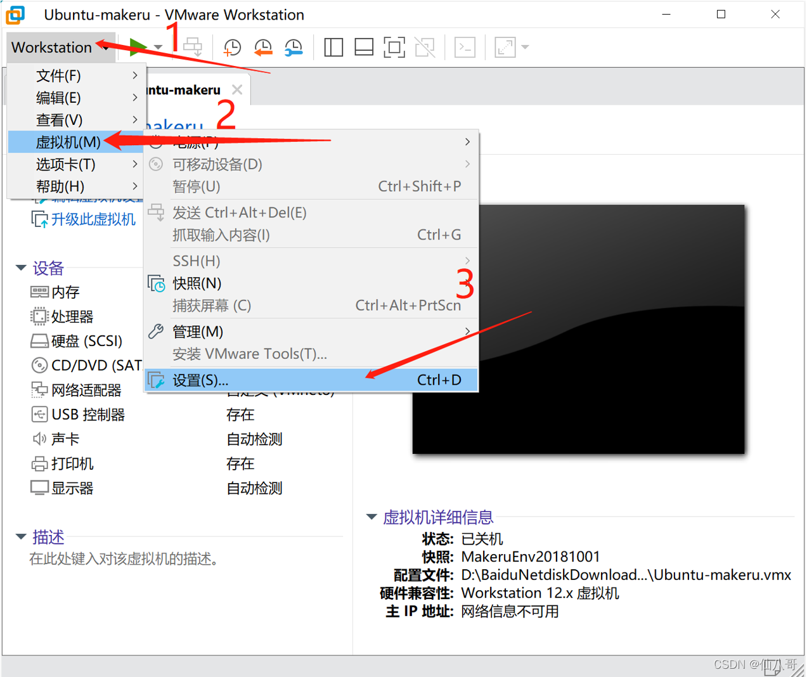Viewport: 807px width, 677px height.
Task: Choose 发送 Ctrl+Alt+Del(E) menu entry
Action: coord(311,213)
